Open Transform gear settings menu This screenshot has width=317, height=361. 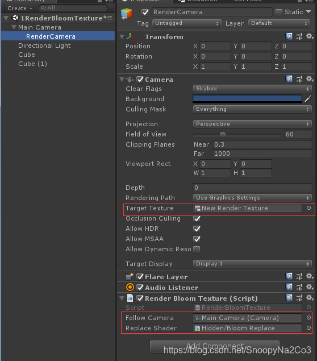(310, 36)
